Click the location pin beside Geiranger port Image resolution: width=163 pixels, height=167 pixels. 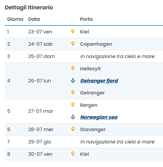[73, 93]
